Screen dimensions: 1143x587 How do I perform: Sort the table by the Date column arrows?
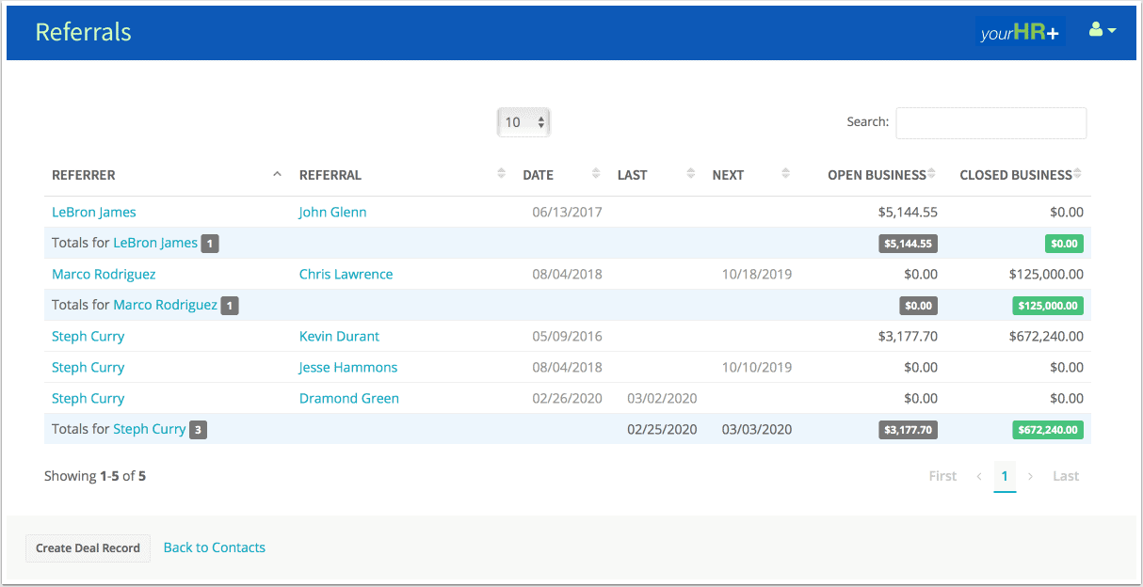[x=596, y=174]
